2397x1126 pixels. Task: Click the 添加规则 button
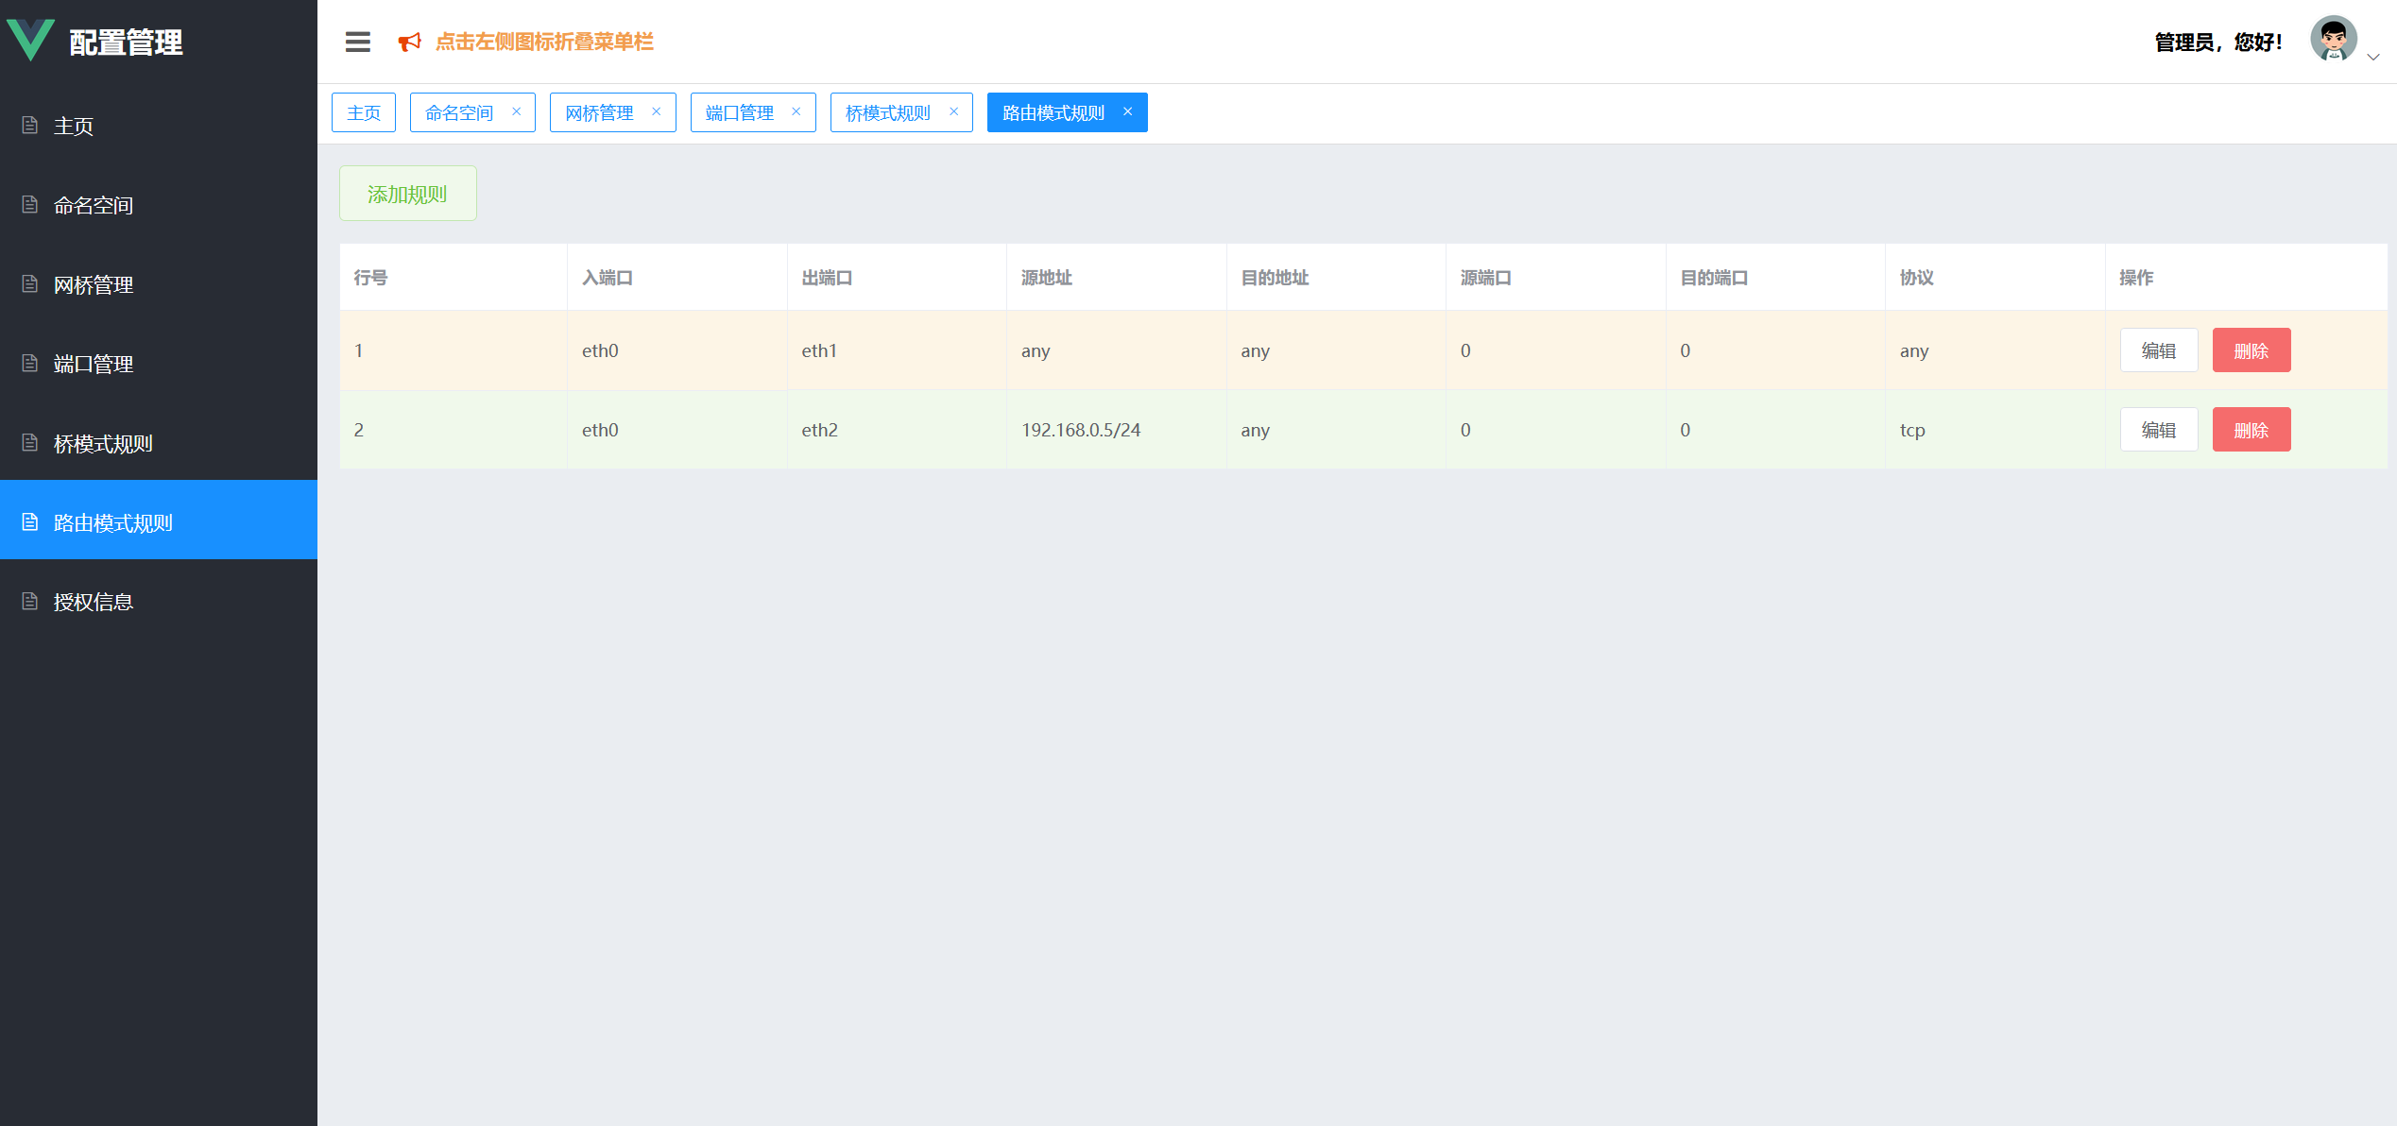[x=407, y=194]
